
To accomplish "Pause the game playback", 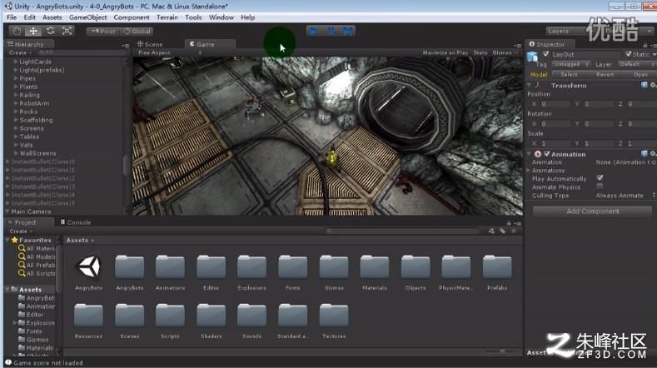I will click(331, 31).
